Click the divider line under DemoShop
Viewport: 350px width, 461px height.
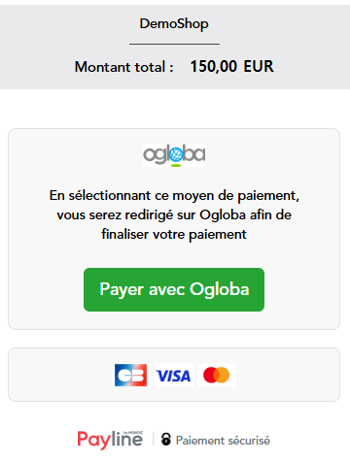(174, 44)
